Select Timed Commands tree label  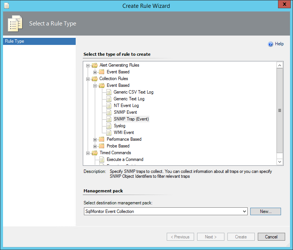[x=115, y=153]
